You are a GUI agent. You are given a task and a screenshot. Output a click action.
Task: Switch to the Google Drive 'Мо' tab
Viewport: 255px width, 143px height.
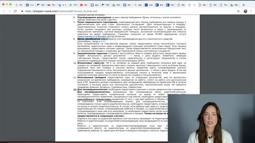click(116, 5)
